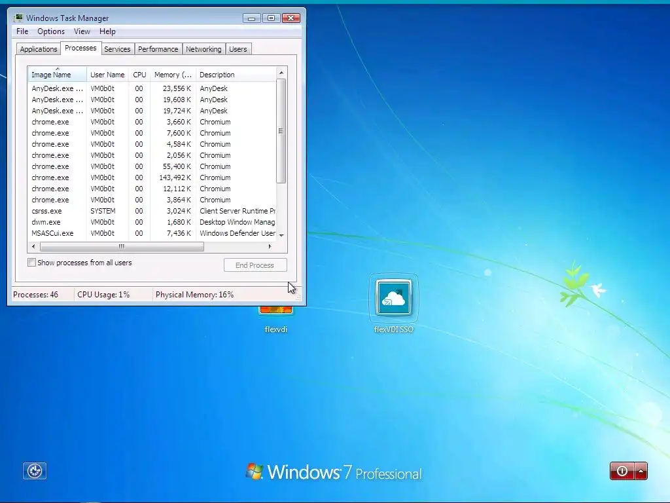Click the Windows Defender User description cell
This screenshot has height=503, width=670.
(x=237, y=233)
